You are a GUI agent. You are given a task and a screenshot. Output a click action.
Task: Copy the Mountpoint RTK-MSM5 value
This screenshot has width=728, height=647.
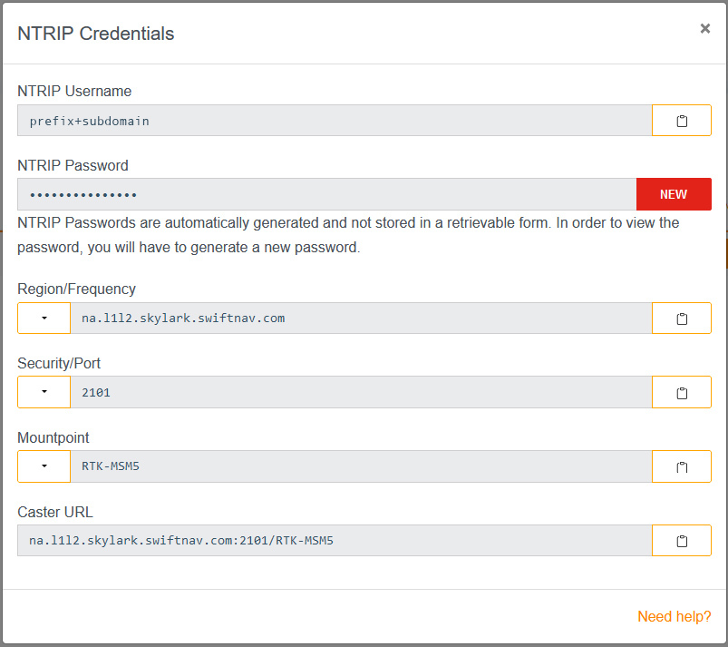click(681, 467)
